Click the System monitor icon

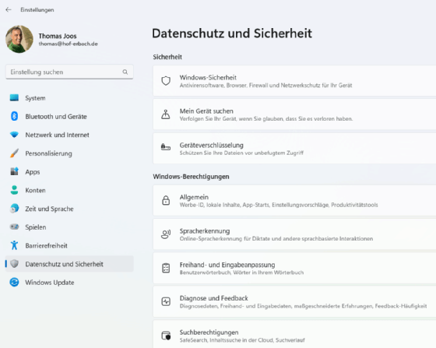[14, 98]
